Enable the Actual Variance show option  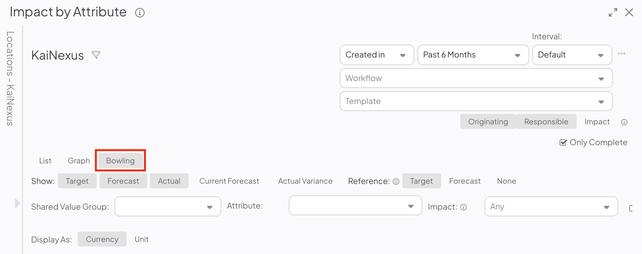pos(305,181)
